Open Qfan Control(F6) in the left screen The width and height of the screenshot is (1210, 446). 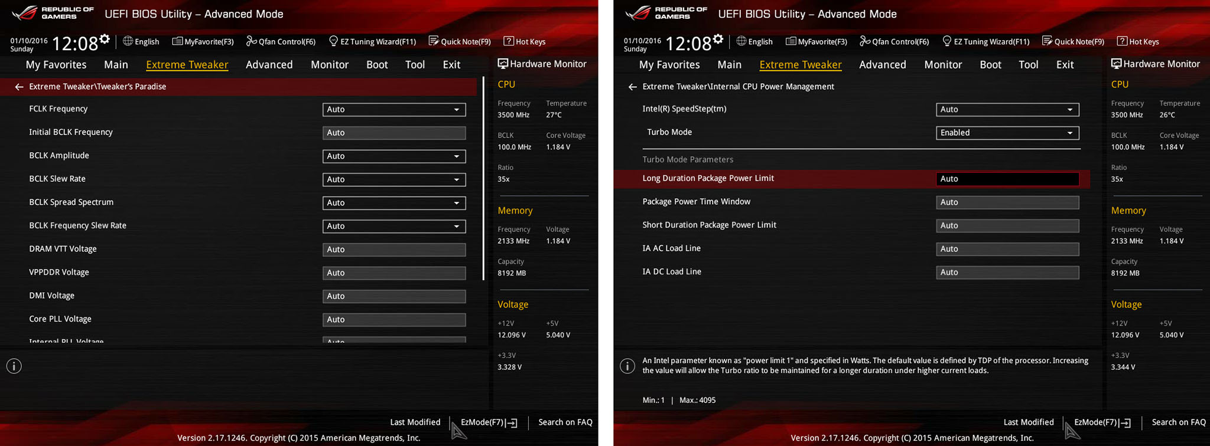pos(281,41)
